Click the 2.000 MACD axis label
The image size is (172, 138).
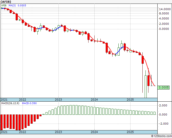(x=163, y=105)
